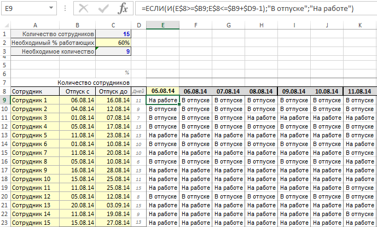This screenshot has height=227, width=377.
Task: Select row 23 header
Action: click(x=5, y=223)
